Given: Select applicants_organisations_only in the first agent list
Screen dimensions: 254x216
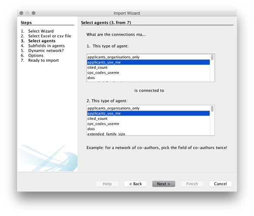Looking at the screenshot, I should pyautogui.click(x=148, y=57).
